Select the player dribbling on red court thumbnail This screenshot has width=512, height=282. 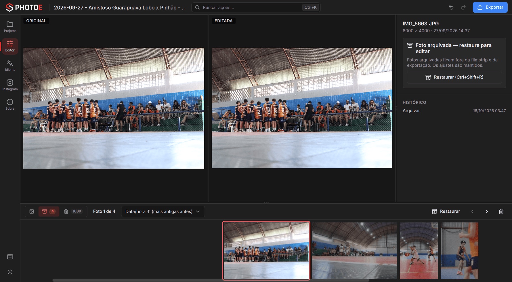419,251
